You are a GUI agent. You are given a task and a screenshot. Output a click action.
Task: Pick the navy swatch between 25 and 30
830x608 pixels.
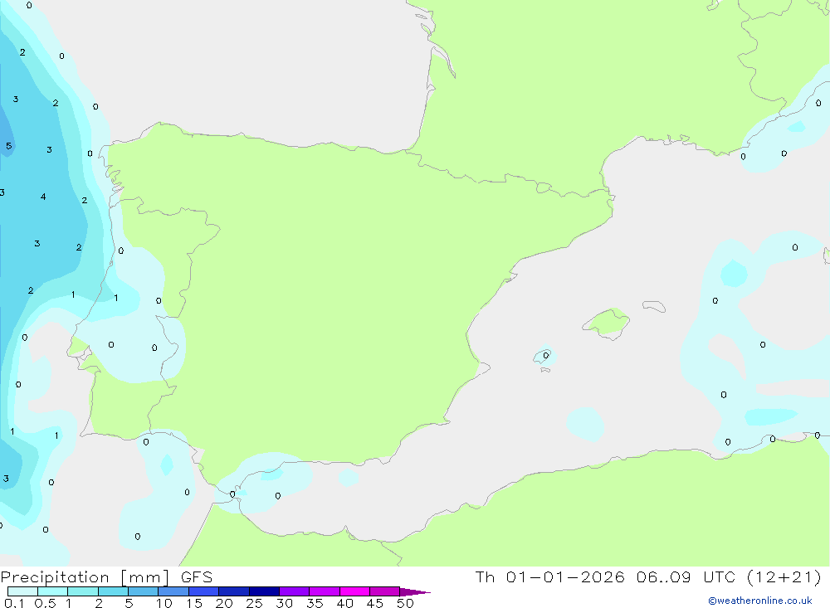click(264, 591)
